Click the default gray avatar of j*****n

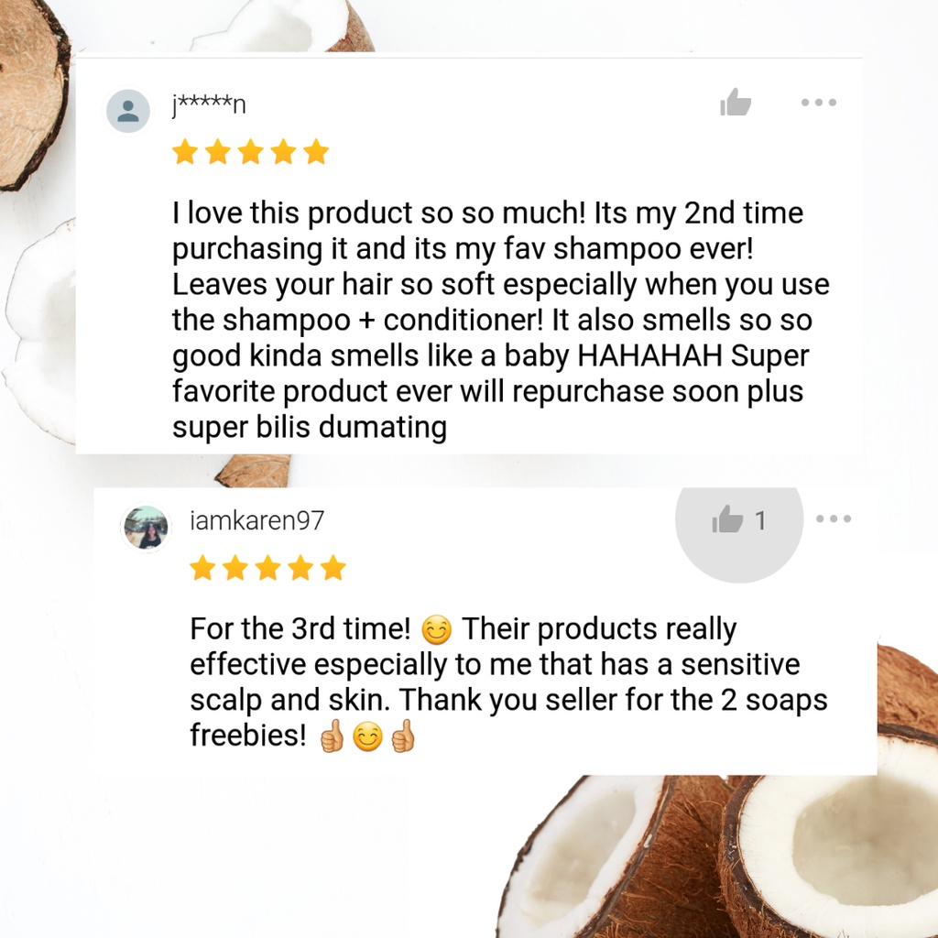coord(128,111)
